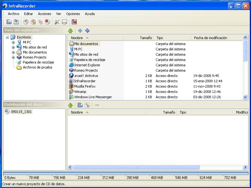Click the avast! Antivirus shortcut icon
The width and height of the screenshot is (251, 188).
point(71,76)
